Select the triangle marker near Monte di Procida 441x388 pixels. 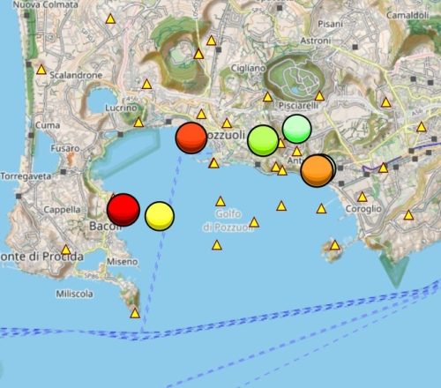click(x=66, y=250)
